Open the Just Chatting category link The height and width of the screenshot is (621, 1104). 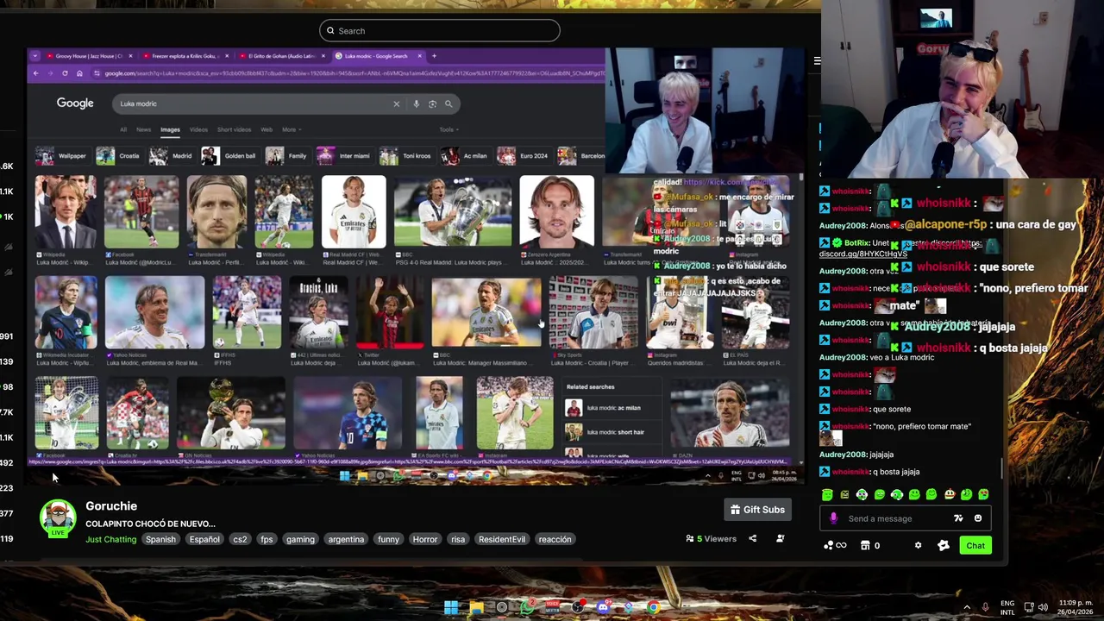click(x=110, y=539)
